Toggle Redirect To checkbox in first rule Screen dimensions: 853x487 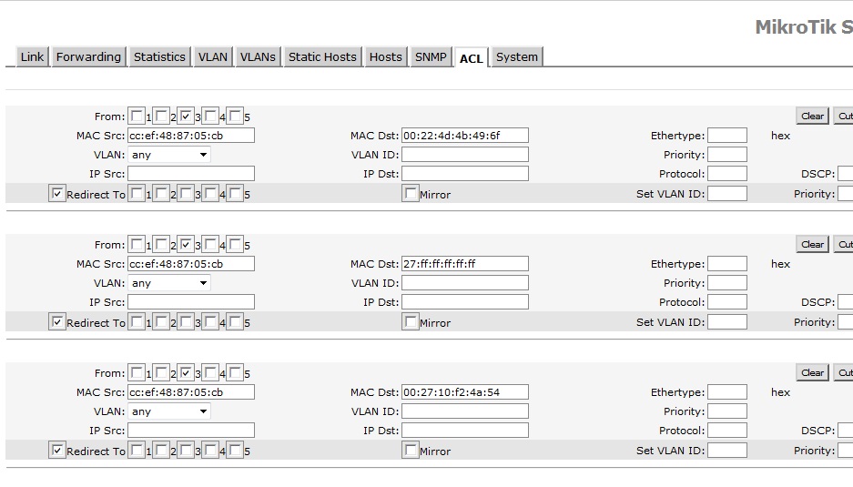pos(57,194)
